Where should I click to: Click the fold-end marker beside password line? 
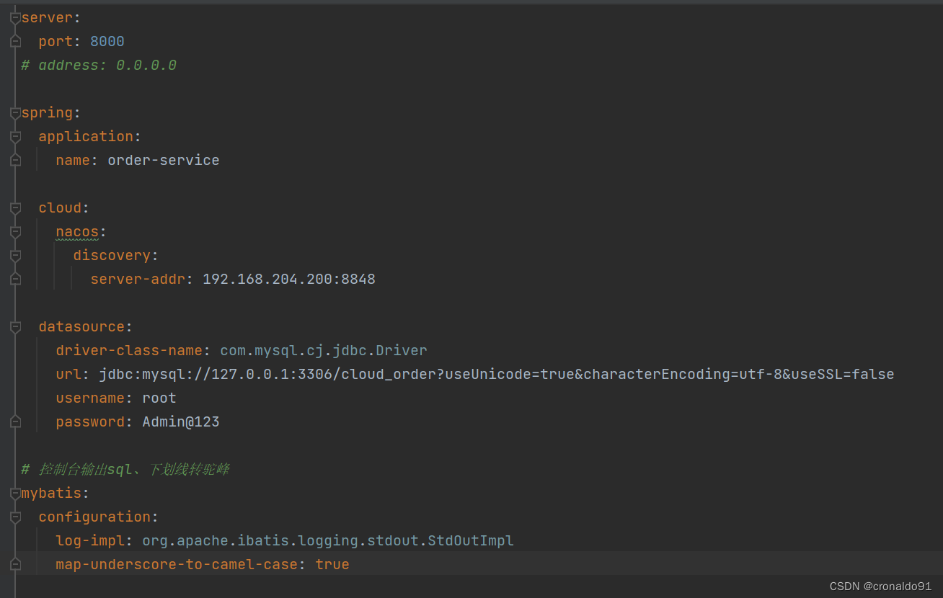(x=15, y=421)
